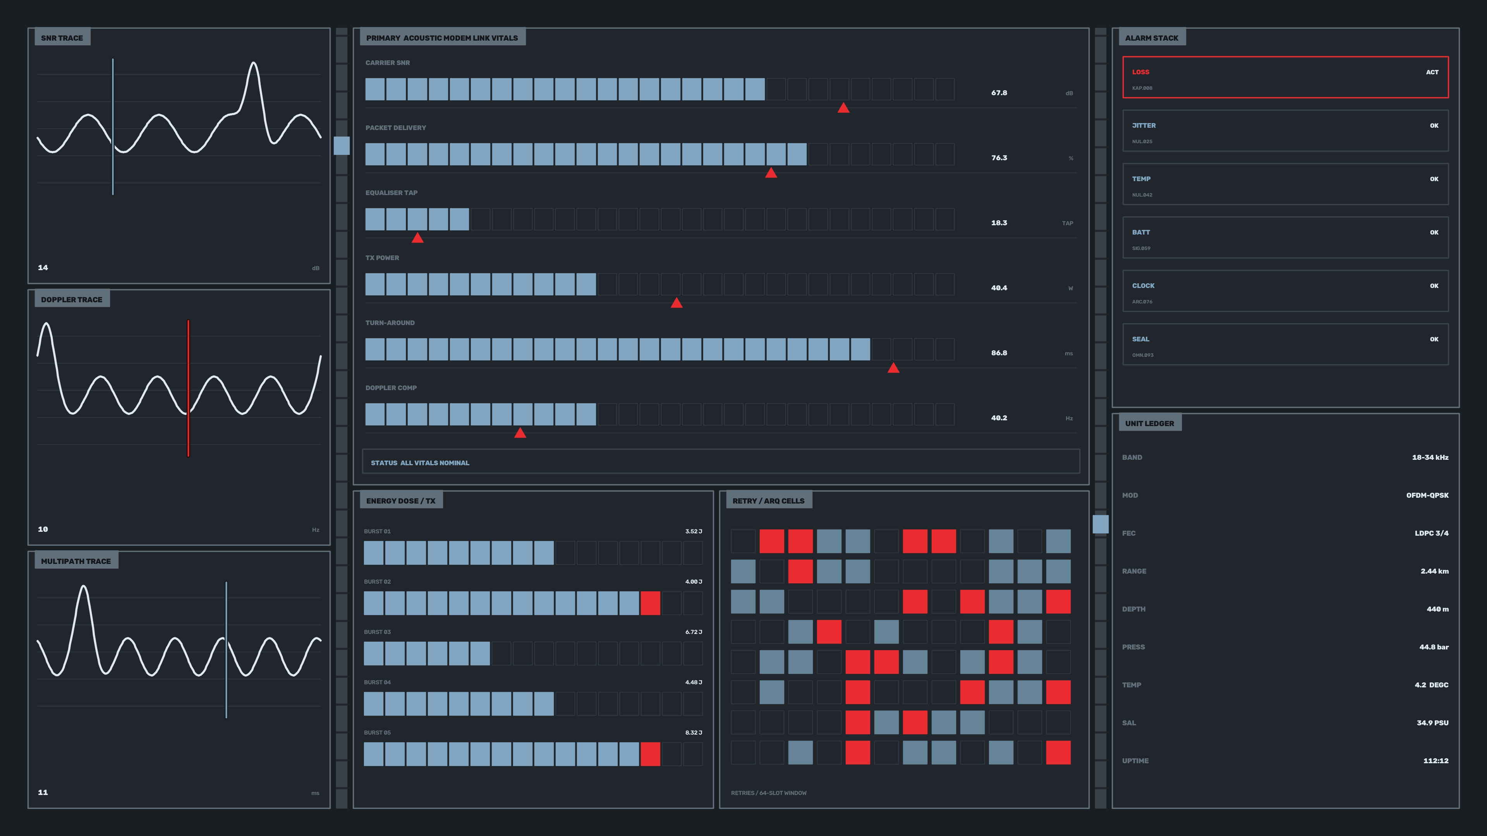Click the red cursor line in Doppler trace
The image size is (1487, 836).
pos(188,388)
